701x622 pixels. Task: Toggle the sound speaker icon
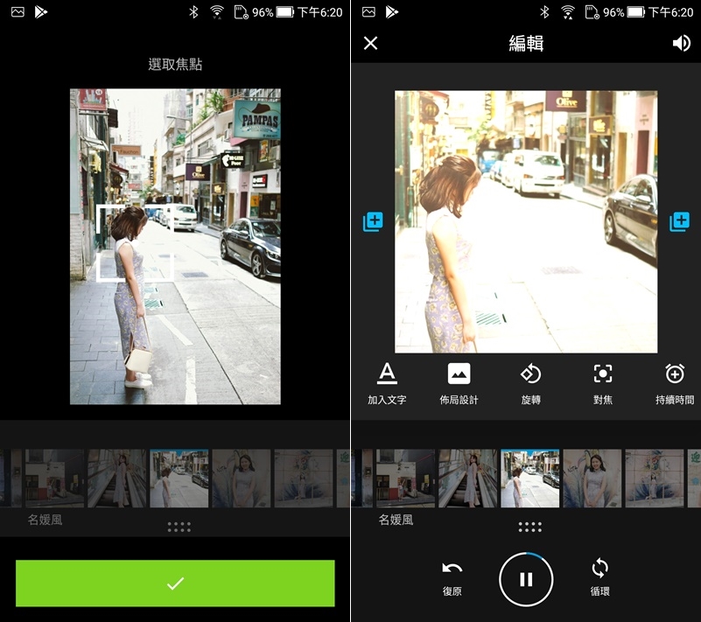click(x=681, y=44)
